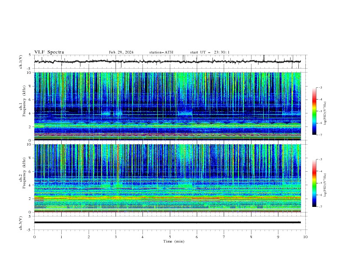344x266 pixels.
Task: Click the time axis tick label "7"
Action: click(x=224, y=237)
